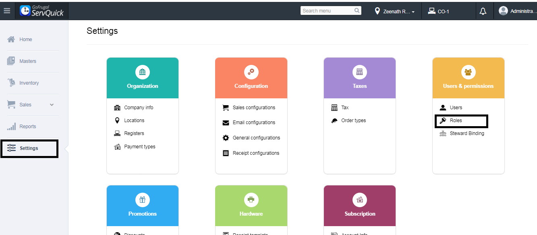Image resolution: width=537 pixels, height=235 pixels.
Task: Click the Users & permissions card header
Action: point(469,78)
